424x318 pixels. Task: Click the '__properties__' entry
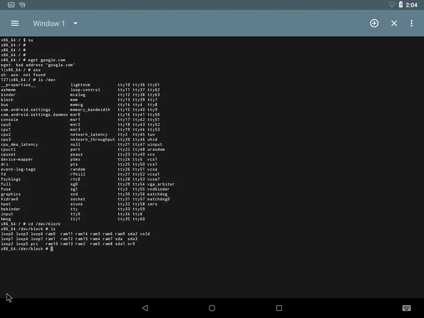[x=18, y=85]
